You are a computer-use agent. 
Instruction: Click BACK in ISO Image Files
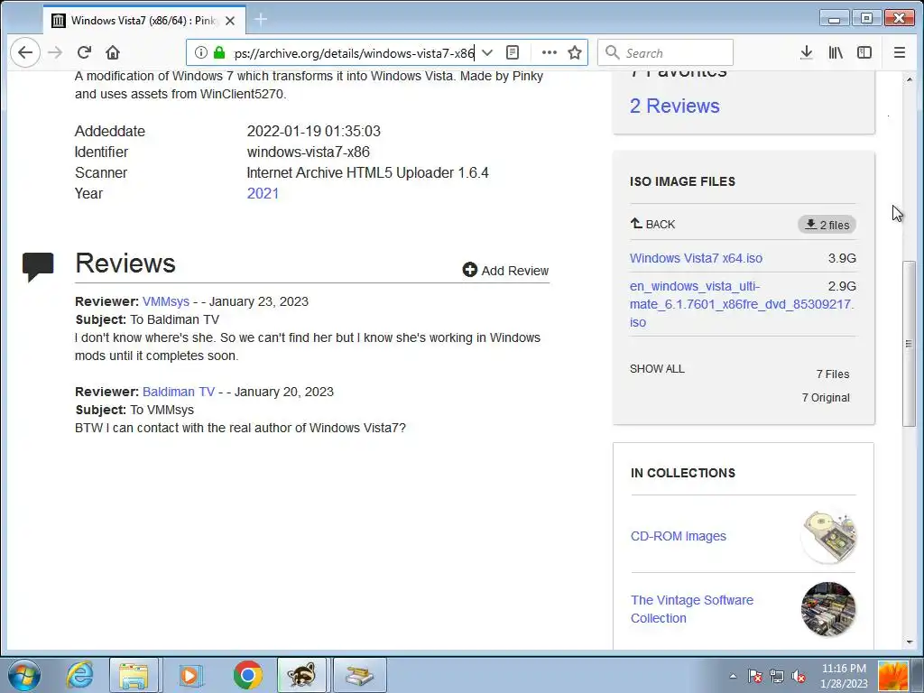[652, 224]
